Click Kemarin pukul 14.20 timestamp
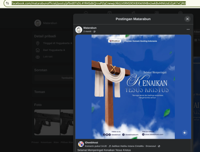 click(96, 146)
